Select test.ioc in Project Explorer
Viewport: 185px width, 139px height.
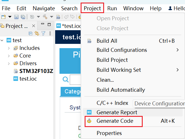coord(28,79)
